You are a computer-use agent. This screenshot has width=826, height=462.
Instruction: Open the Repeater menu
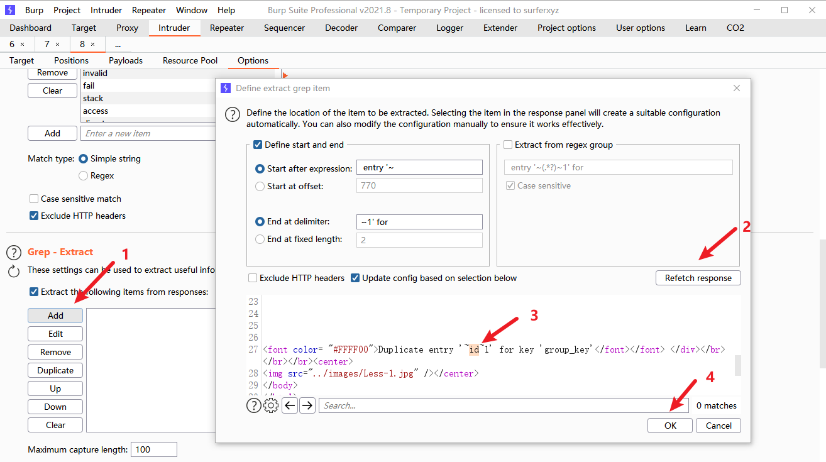(x=149, y=10)
